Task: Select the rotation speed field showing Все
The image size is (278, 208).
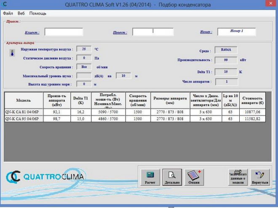Action: (x=84, y=67)
